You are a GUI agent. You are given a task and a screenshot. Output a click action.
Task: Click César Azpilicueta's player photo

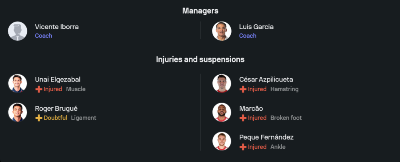coord(222,84)
